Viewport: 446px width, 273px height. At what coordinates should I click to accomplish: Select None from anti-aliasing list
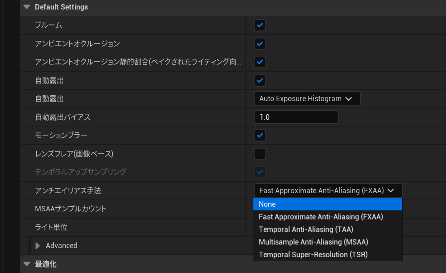click(328, 204)
